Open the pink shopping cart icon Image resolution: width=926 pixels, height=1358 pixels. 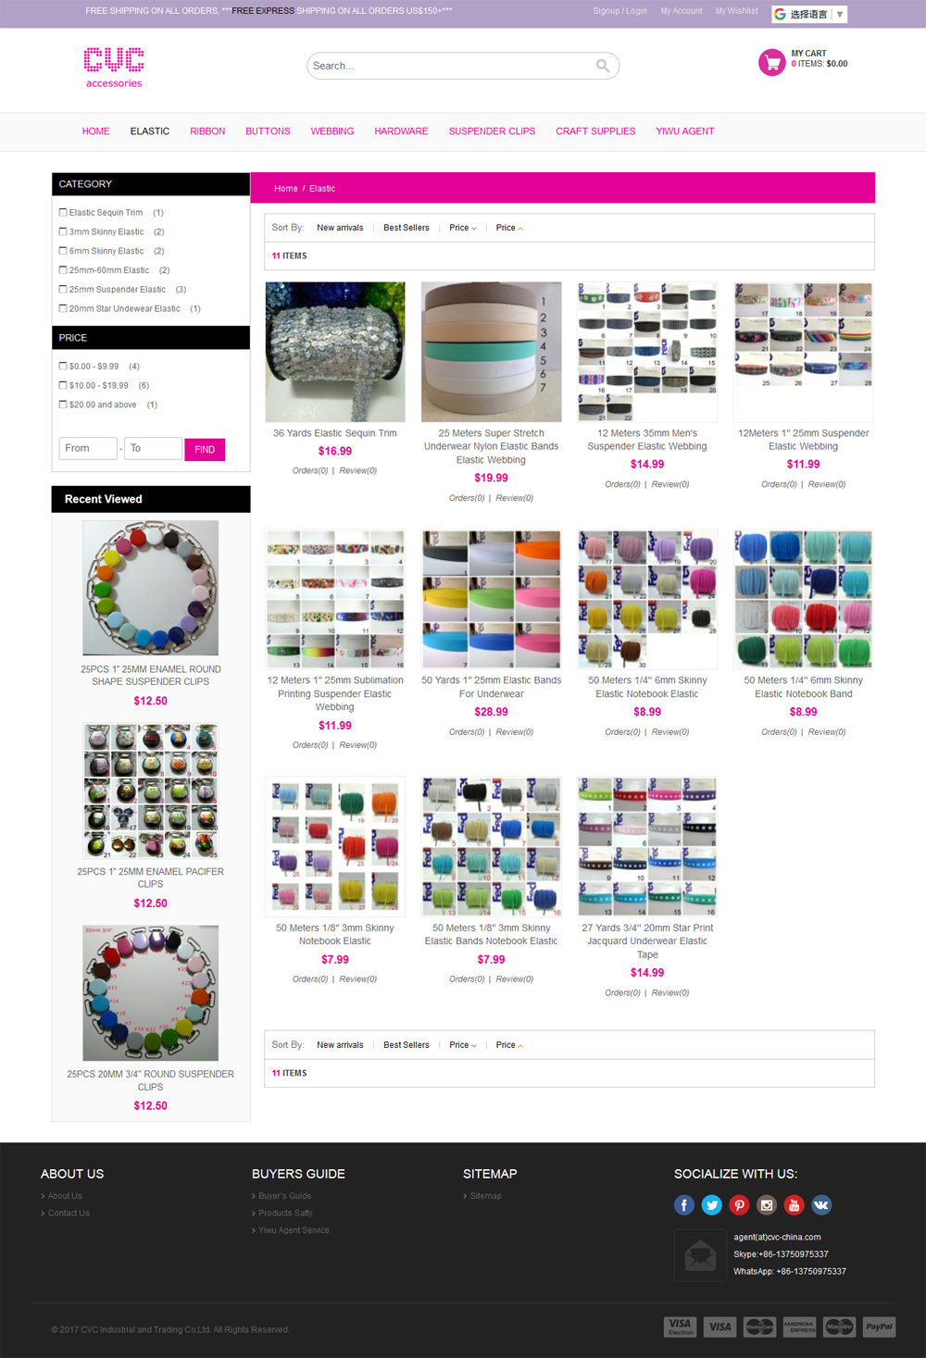coord(771,62)
